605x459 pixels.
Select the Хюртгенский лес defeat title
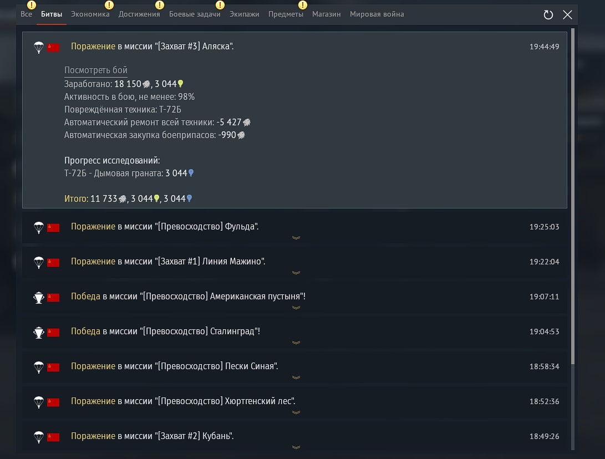pos(184,401)
